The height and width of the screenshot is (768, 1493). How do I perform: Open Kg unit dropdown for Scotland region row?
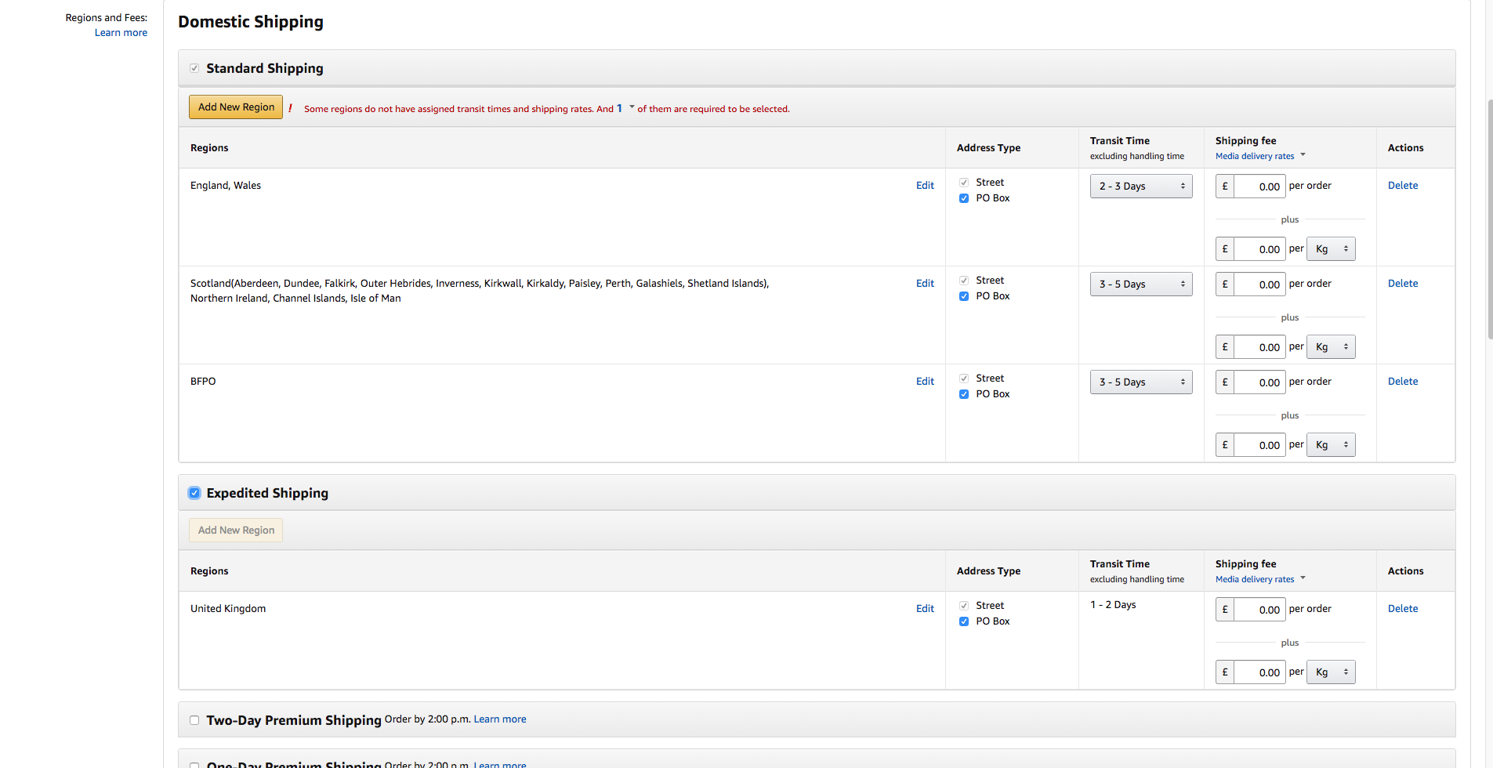(1331, 347)
